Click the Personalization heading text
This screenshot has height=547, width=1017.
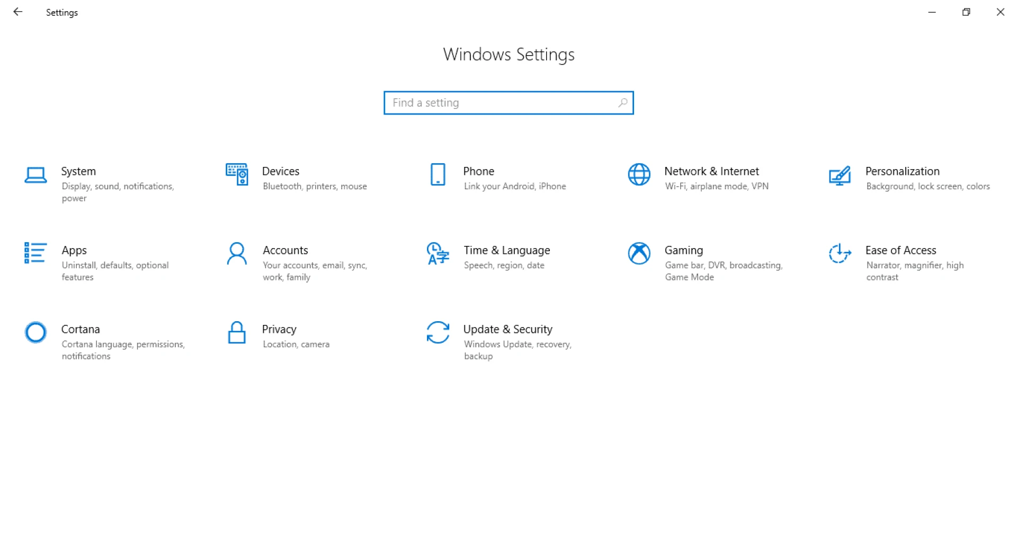tap(902, 171)
